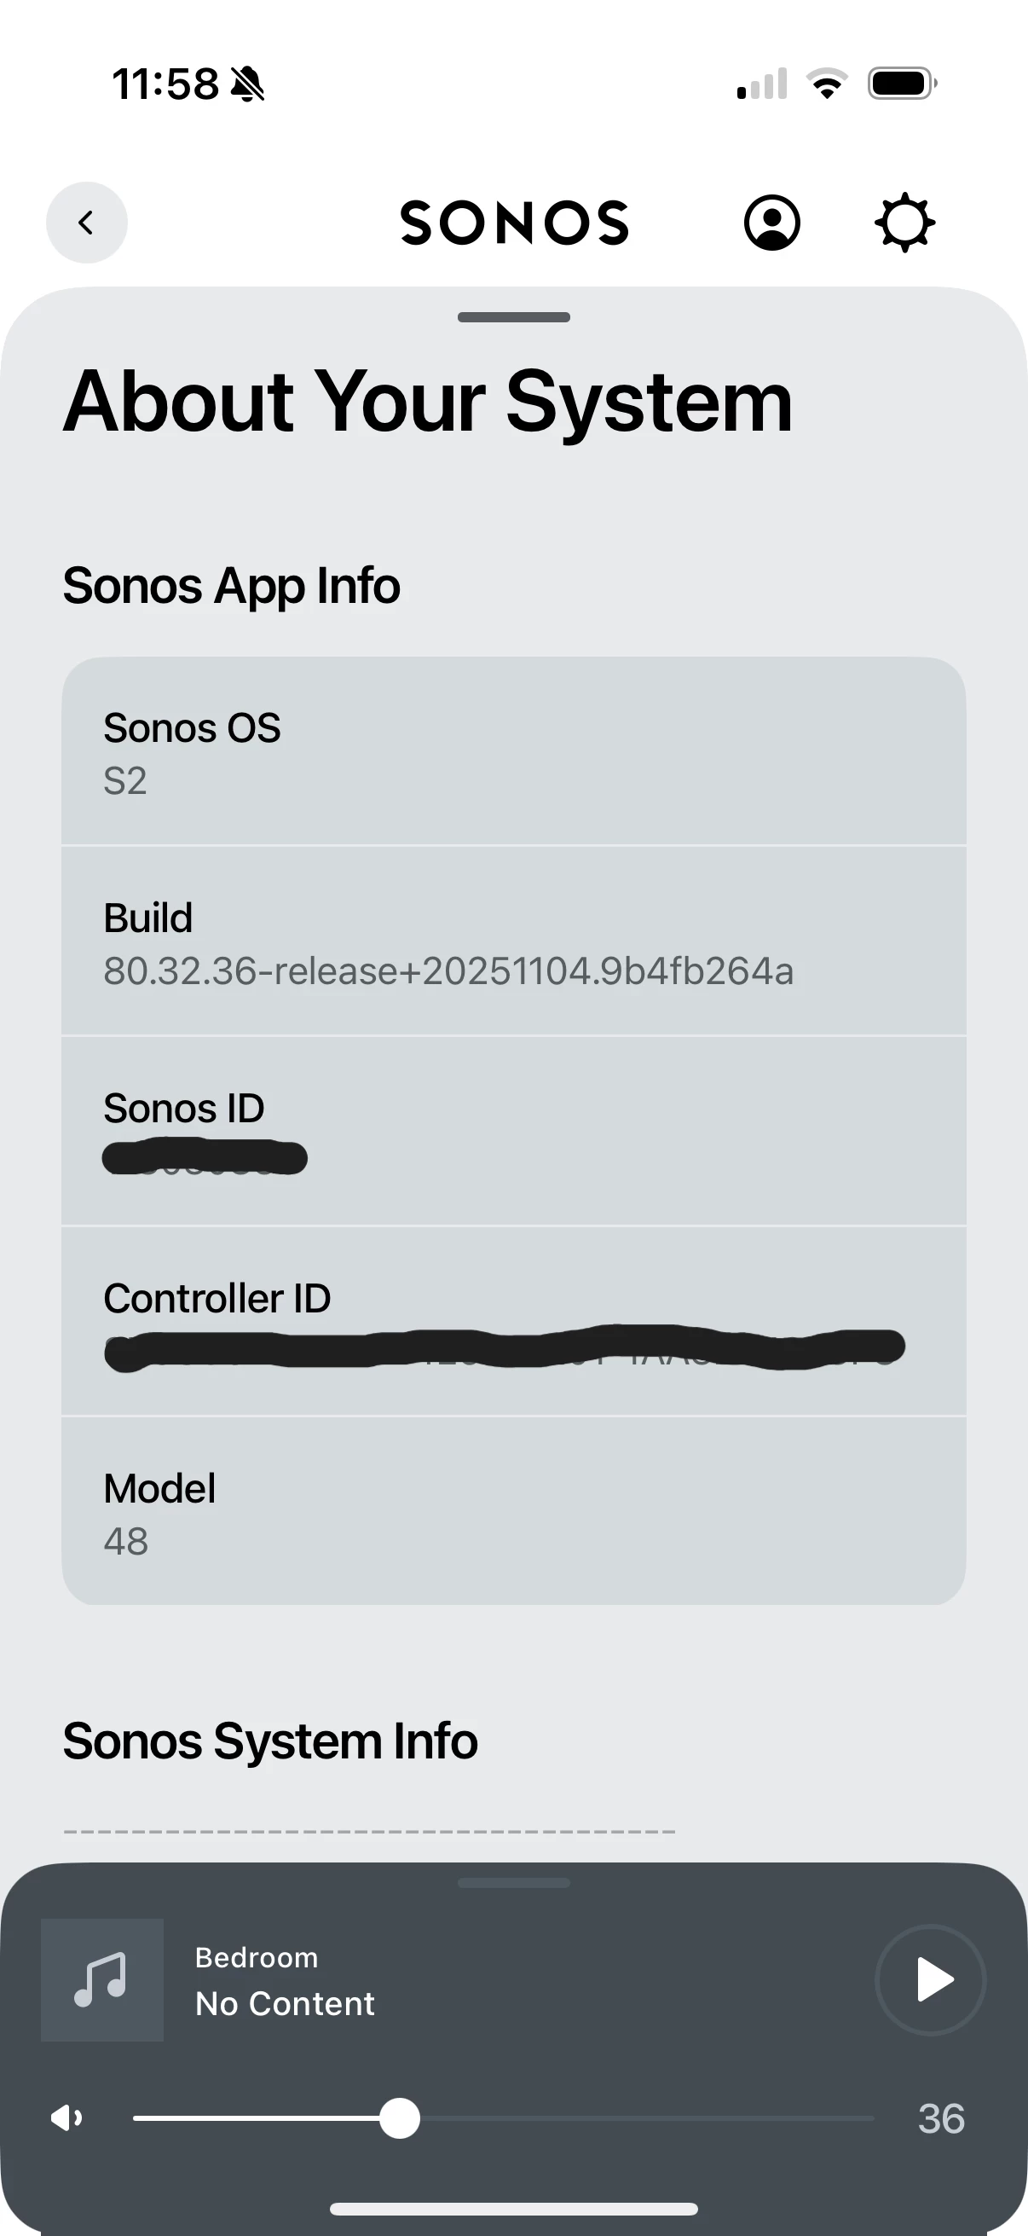1028x2236 pixels.
Task: Click the Sonos logo in the header
Action: click(513, 223)
